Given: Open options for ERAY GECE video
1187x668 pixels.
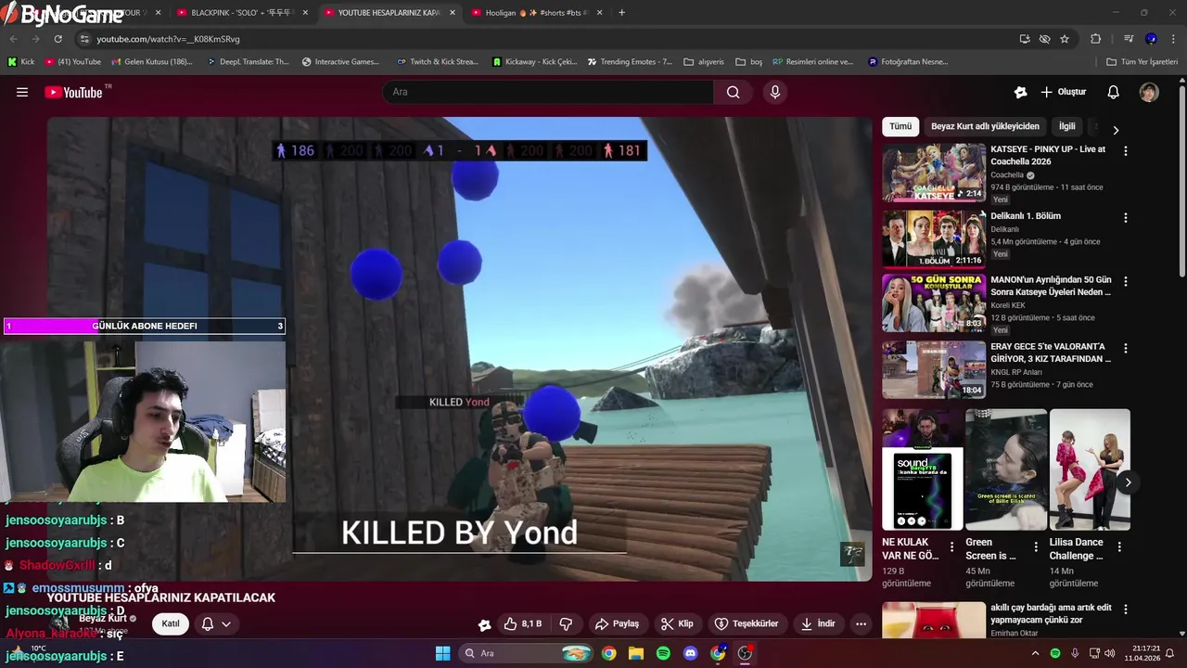Looking at the screenshot, I should coord(1126,349).
